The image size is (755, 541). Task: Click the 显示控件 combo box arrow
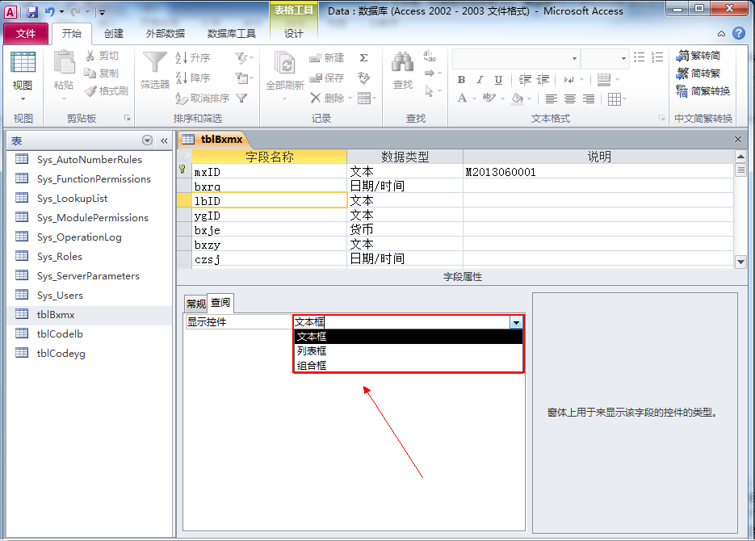[x=516, y=322]
